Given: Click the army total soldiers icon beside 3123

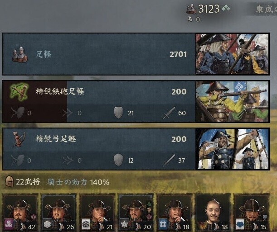Looking at the screenshot, I should click(x=191, y=9).
